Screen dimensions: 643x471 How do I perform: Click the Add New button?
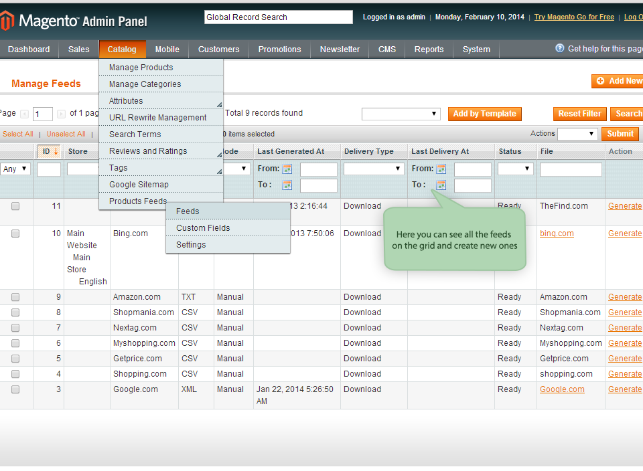tap(617, 81)
